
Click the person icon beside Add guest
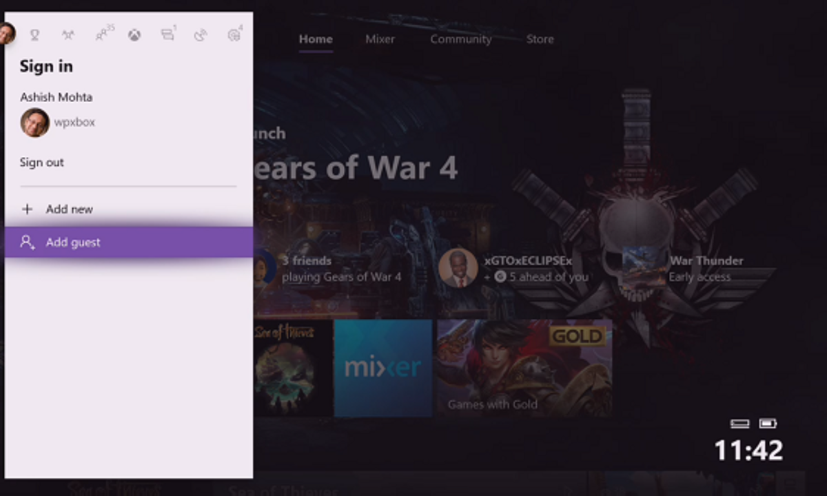tap(28, 242)
